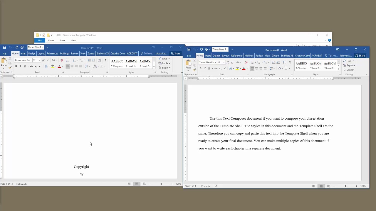The width and height of the screenshot is (376, 211).
Task: Click Share button in Document49
Action: pyautogui.click(x=360, y=56)
